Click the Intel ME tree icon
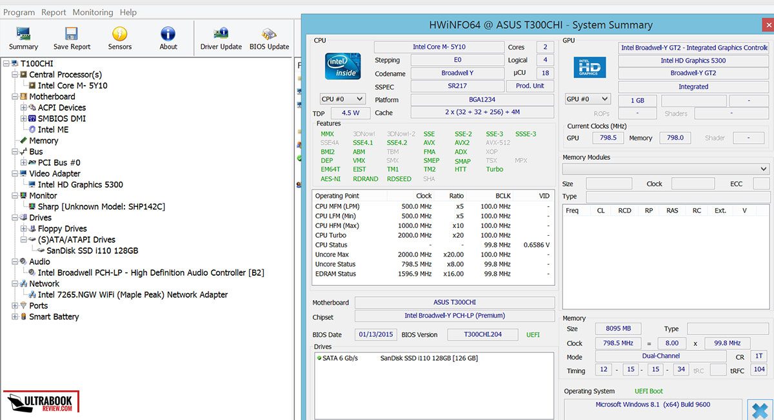 [32, 129]
